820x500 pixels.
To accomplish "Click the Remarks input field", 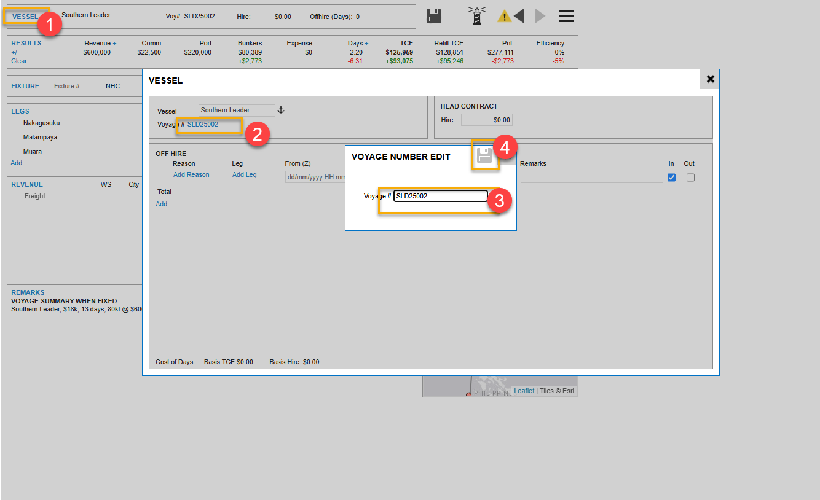I will (x=591, y=177).
